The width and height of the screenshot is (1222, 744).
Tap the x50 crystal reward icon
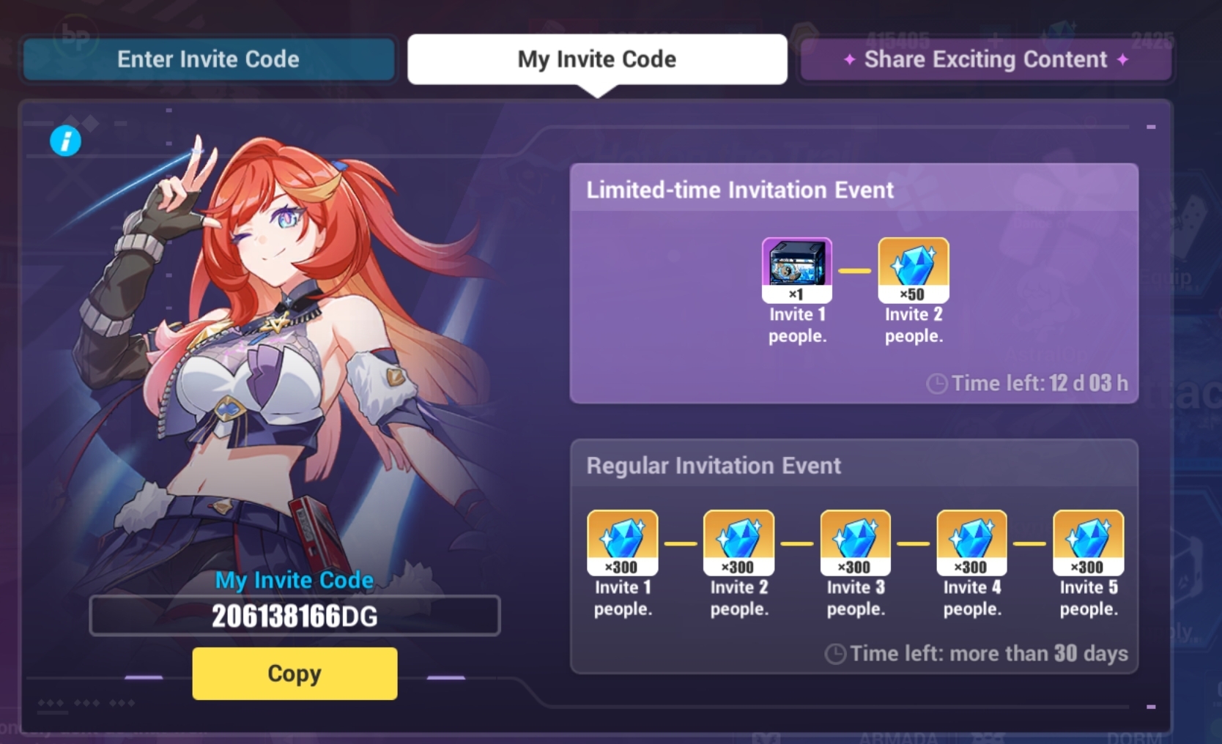point(914,269)
